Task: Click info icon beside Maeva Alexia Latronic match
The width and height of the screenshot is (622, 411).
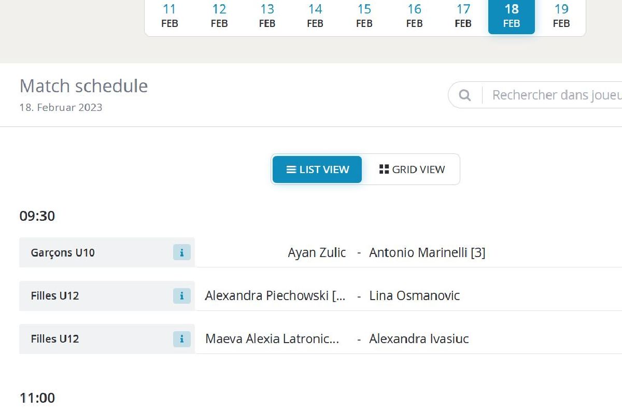Action: coord(181,339)
